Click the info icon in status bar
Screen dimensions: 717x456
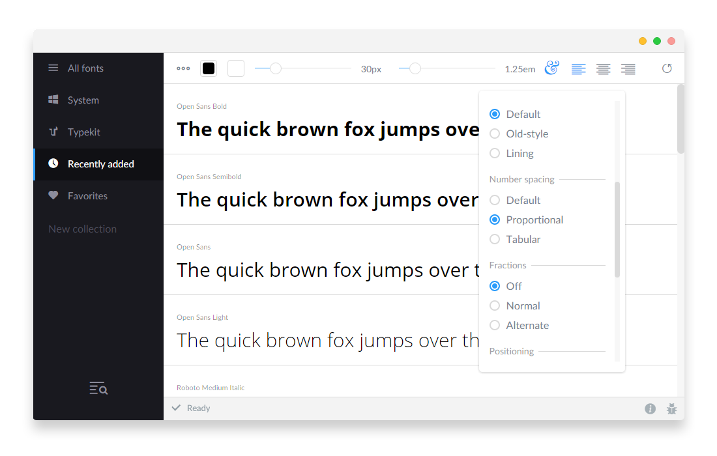click(x=651, y=409)
